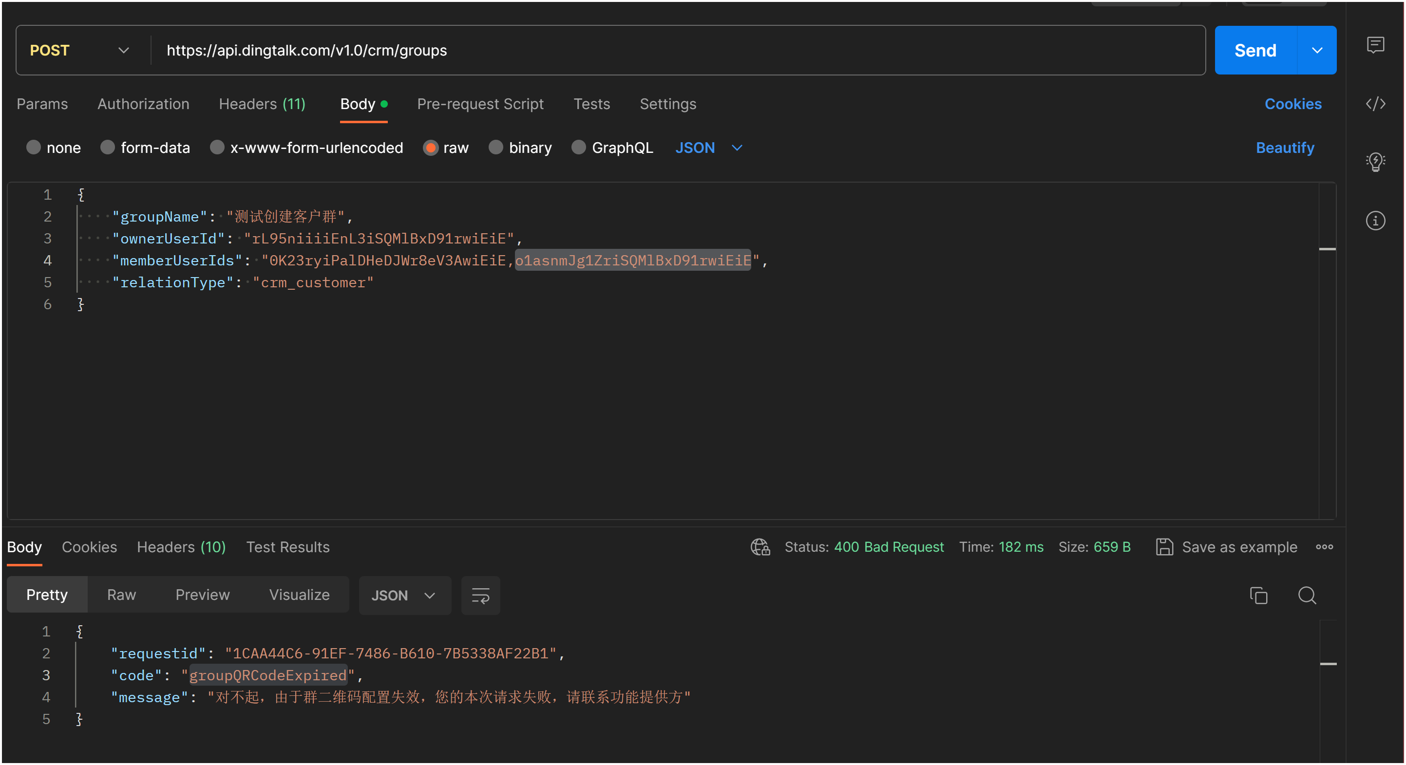Search the response body icon
Image resolution: width=1406 pixels, height=765 pixels.
1307,596
